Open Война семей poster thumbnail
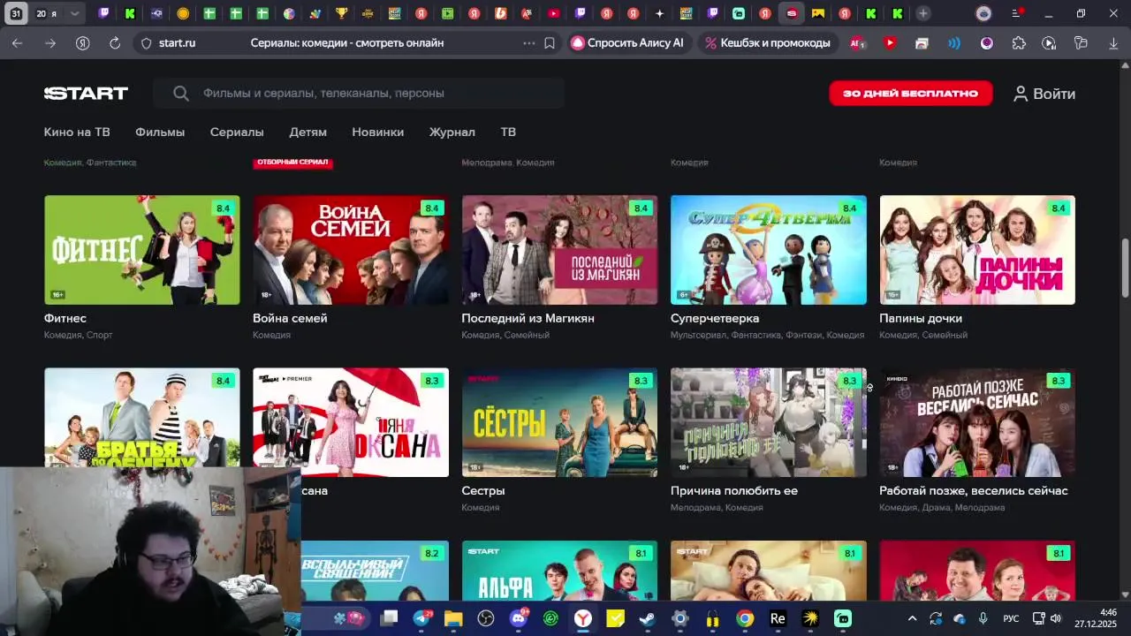The image size is (1131, 636). (351, 250)
